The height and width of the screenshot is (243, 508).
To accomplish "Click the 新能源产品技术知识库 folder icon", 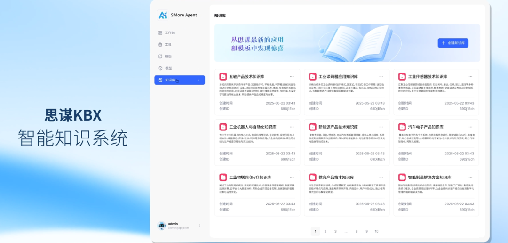I will (x=312, y=127).
